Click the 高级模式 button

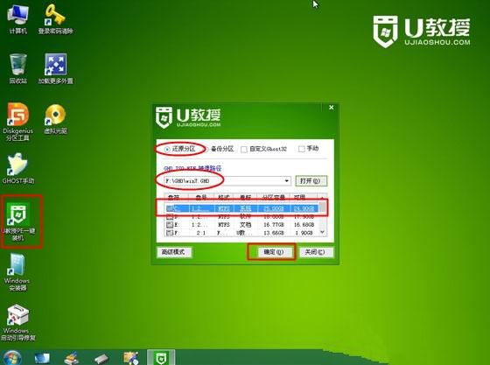pyautogui.click(x=174, y=252)
